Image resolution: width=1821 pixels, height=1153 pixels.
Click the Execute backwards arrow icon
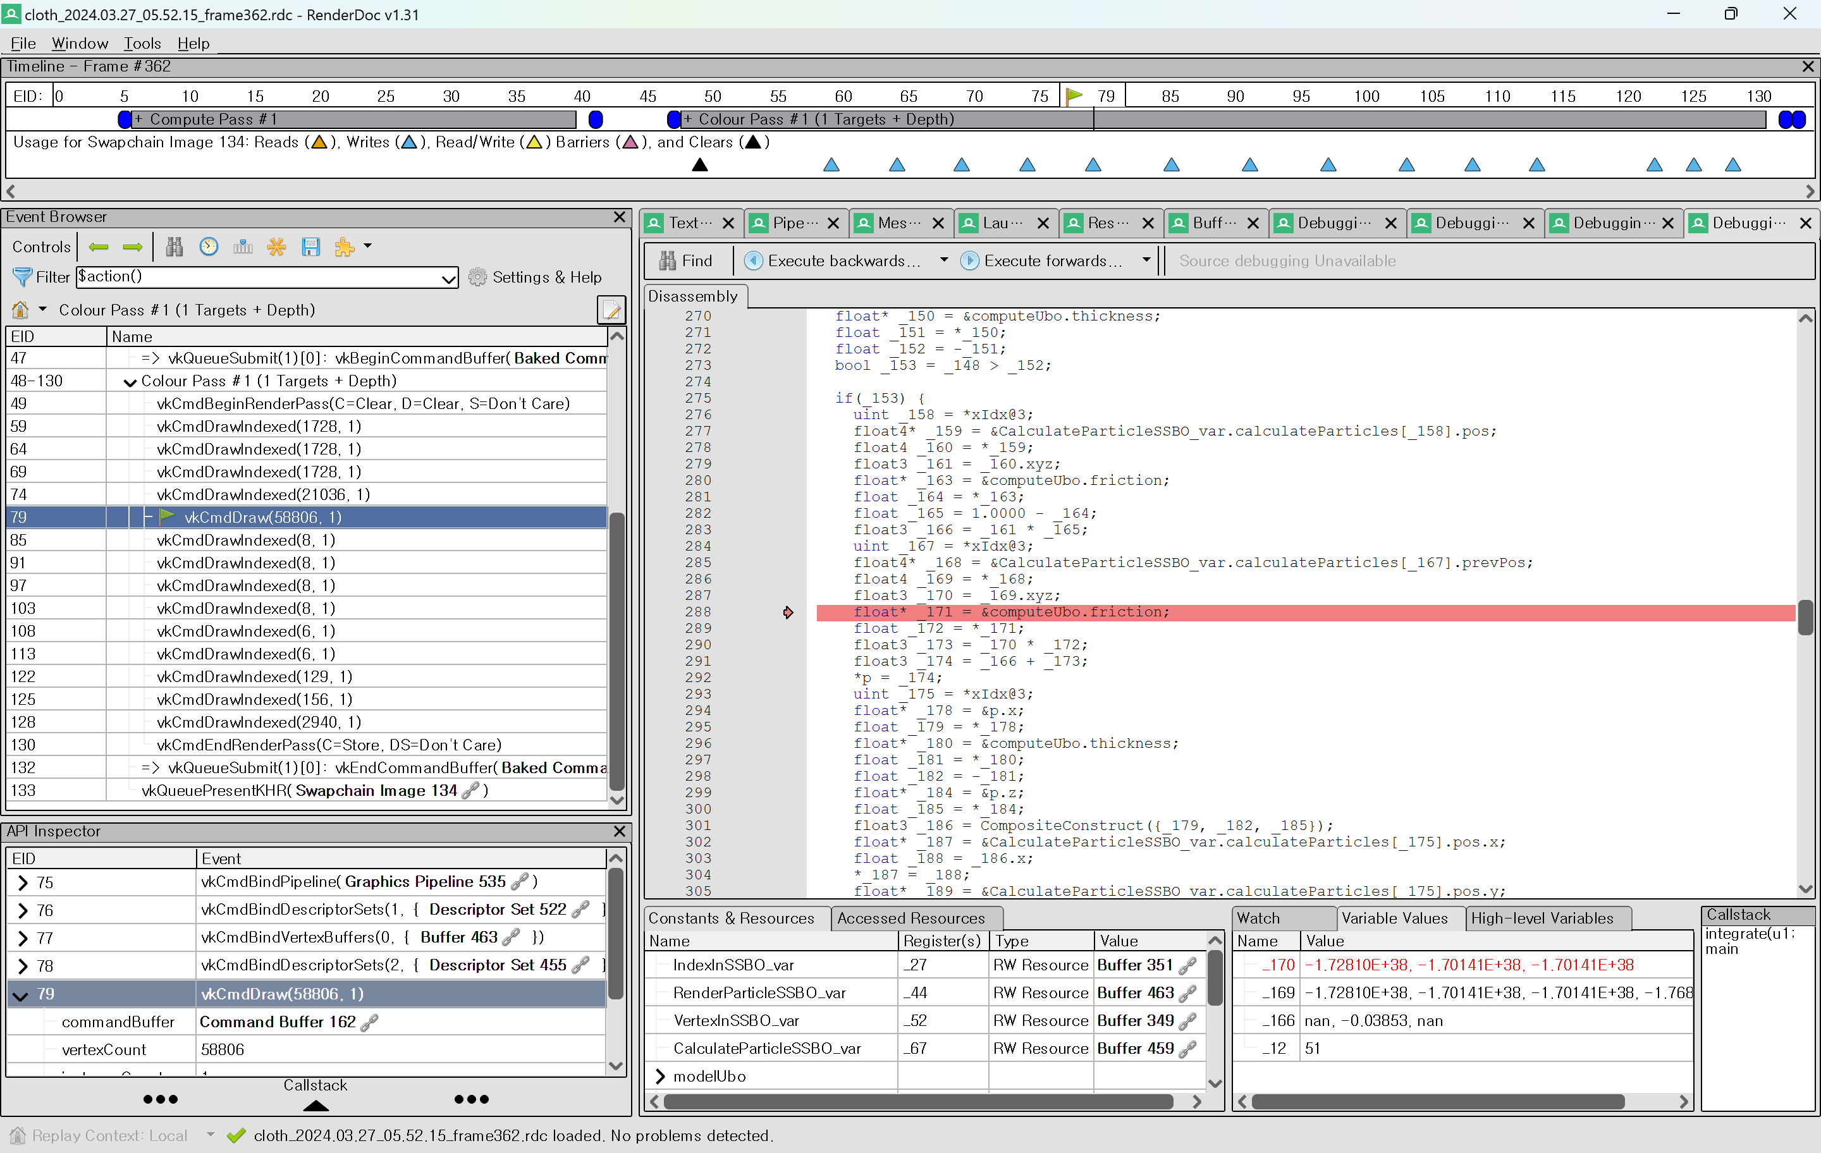(753, 261)
